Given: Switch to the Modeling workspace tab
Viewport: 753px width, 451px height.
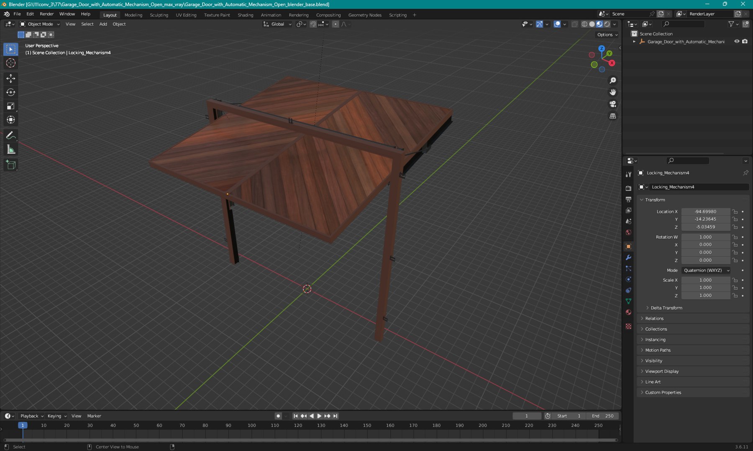Looking at the screenshot, I should pyautogui.click(x=133, y=15).
